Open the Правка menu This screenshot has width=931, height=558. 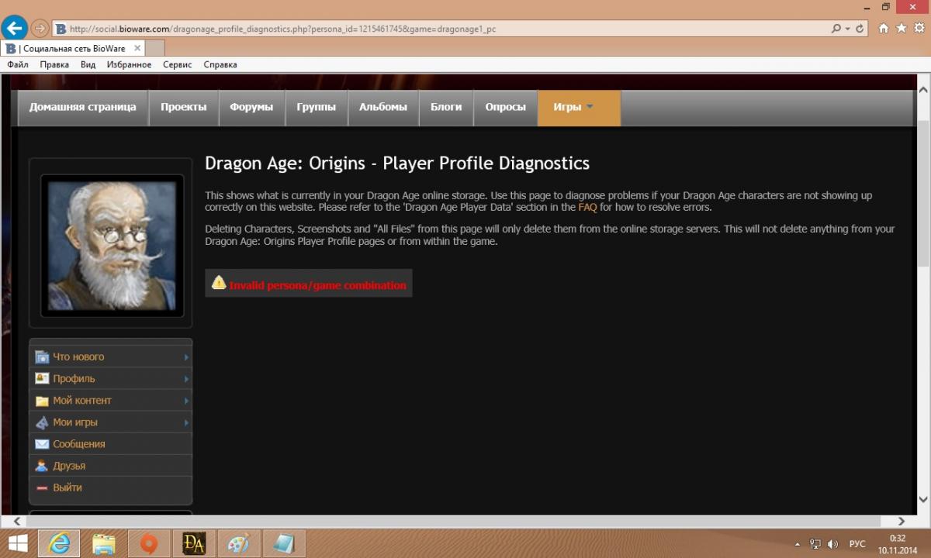click(54, 64)
